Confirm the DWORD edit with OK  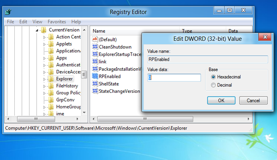221,100
